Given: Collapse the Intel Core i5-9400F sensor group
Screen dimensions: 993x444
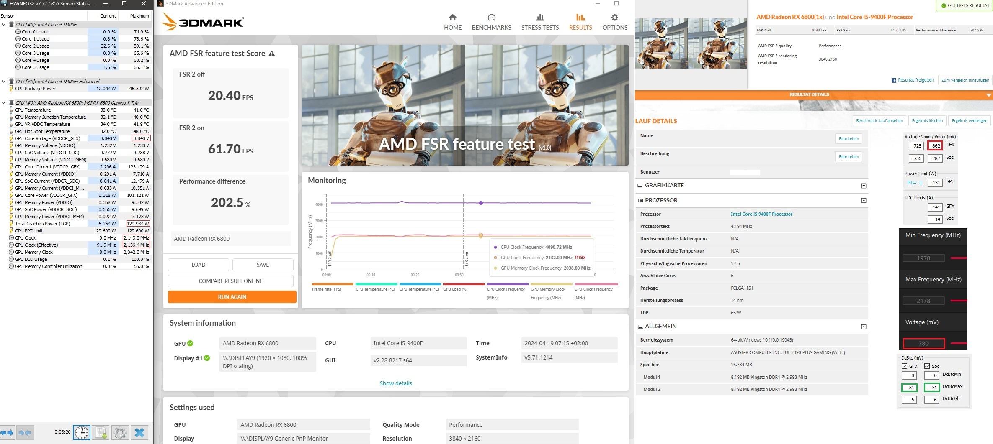Looking at the screenshot, I should point(4,25).
